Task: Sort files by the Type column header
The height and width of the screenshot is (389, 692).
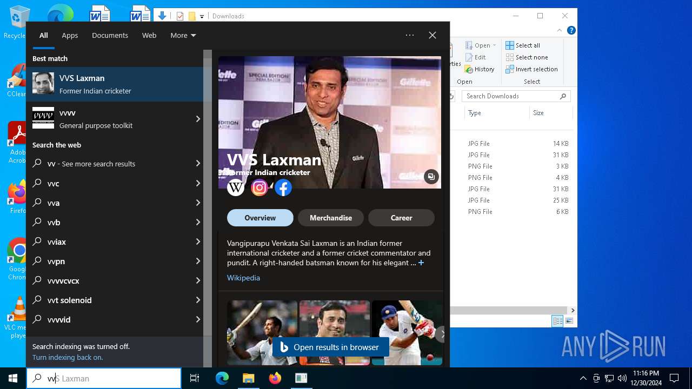Action: pos(496,113)
